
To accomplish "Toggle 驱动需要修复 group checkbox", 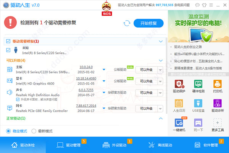I will coord(8,41).
